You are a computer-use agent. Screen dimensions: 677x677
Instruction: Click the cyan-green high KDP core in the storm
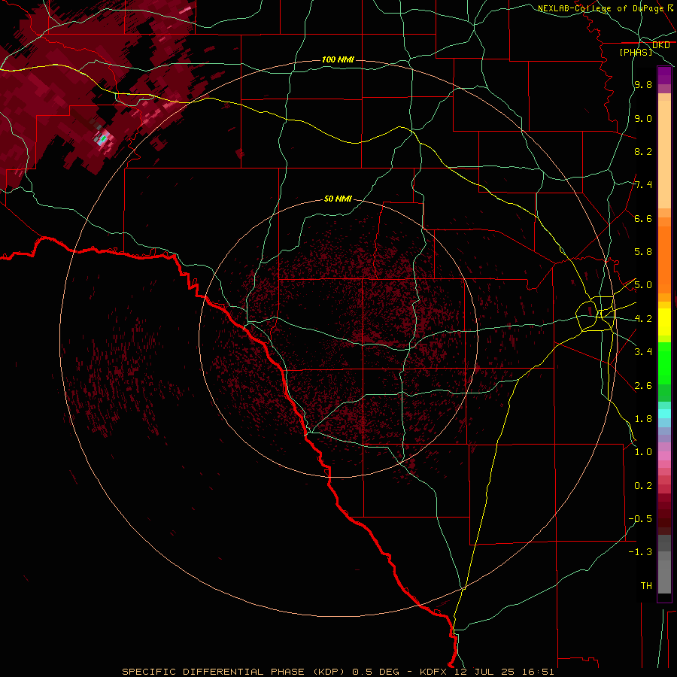102,139
